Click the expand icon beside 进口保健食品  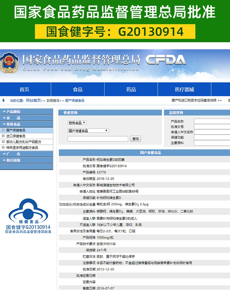point(3,136)
